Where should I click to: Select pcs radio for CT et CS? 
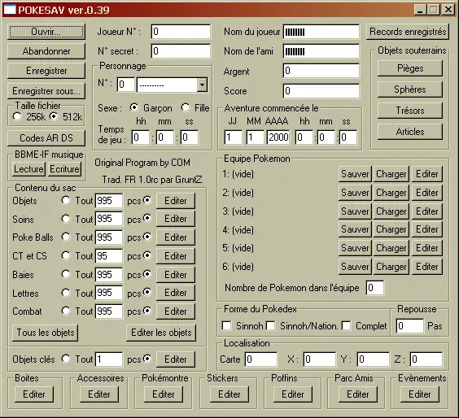[x=147, y=255]
